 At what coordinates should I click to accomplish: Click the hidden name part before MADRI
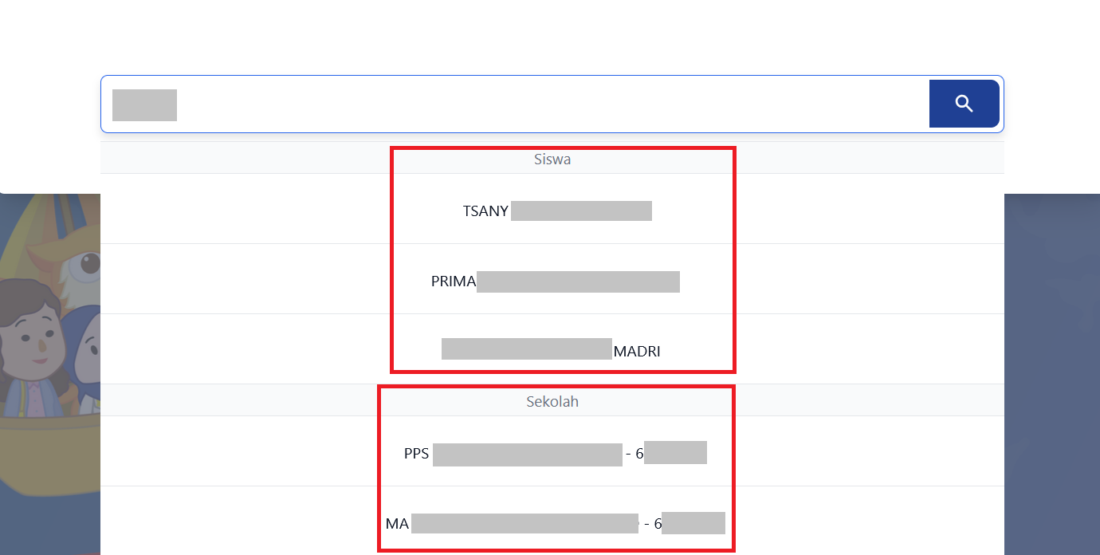[x=526, y=349]
